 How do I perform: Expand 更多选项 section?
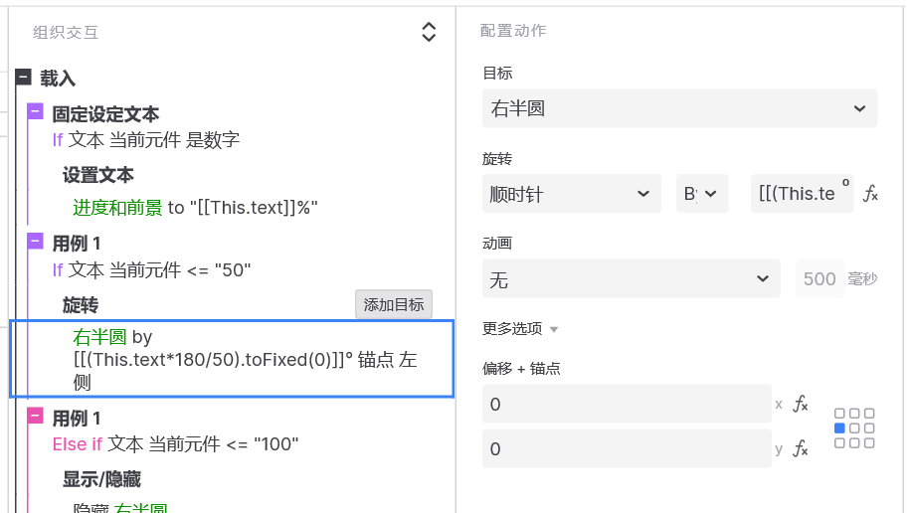click(520, 328)
